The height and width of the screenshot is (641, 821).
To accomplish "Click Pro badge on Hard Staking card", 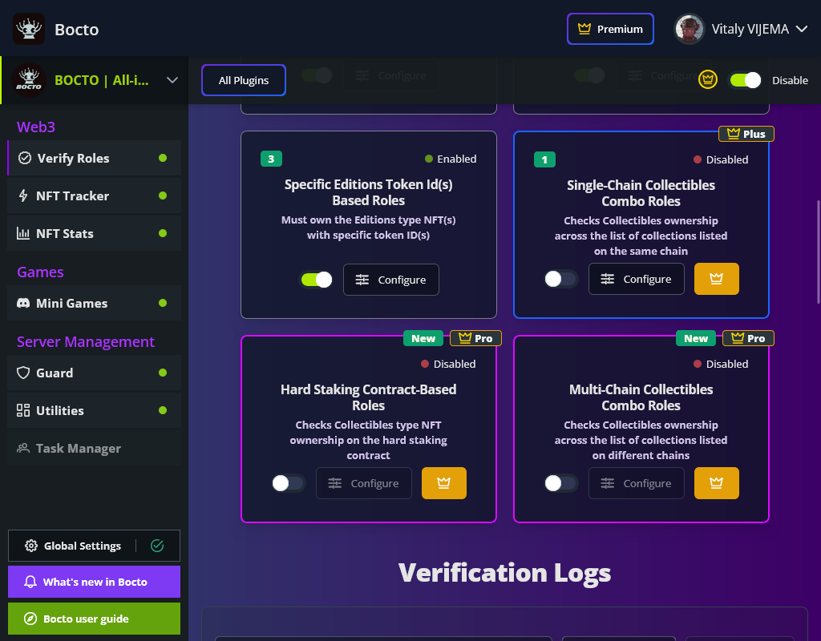I will click(x=475, y=338).
